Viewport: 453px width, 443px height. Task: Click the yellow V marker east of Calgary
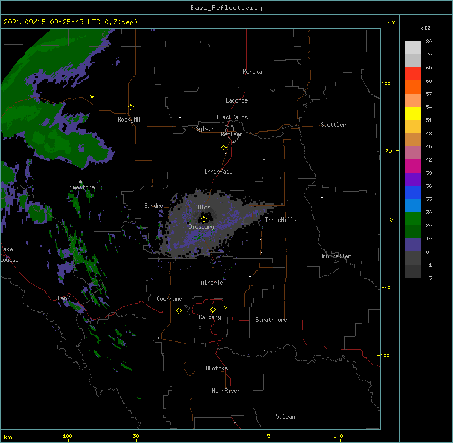tap(225, 307)
